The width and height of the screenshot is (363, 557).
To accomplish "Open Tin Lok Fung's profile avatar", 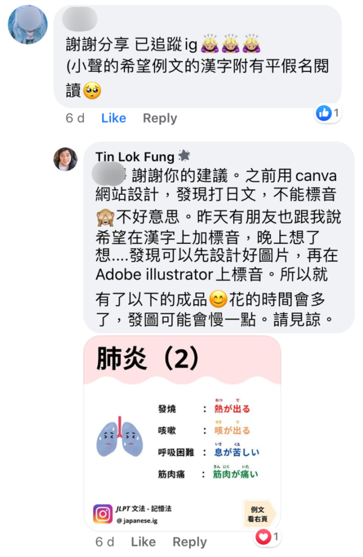I will click(65, 159).
